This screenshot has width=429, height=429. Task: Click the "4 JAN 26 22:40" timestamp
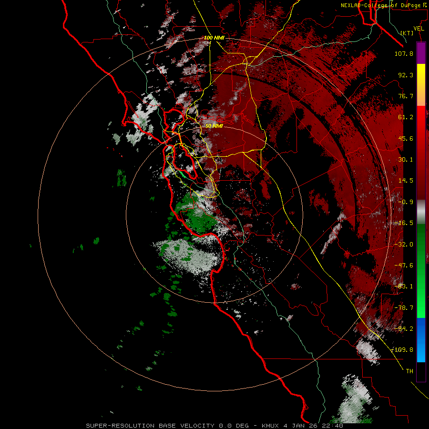point(313,426)
